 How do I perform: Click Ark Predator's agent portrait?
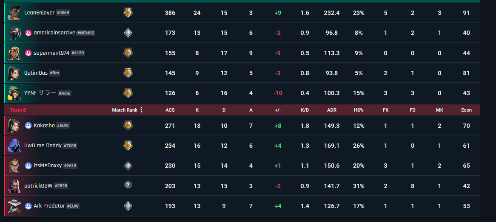pos(14,206)
